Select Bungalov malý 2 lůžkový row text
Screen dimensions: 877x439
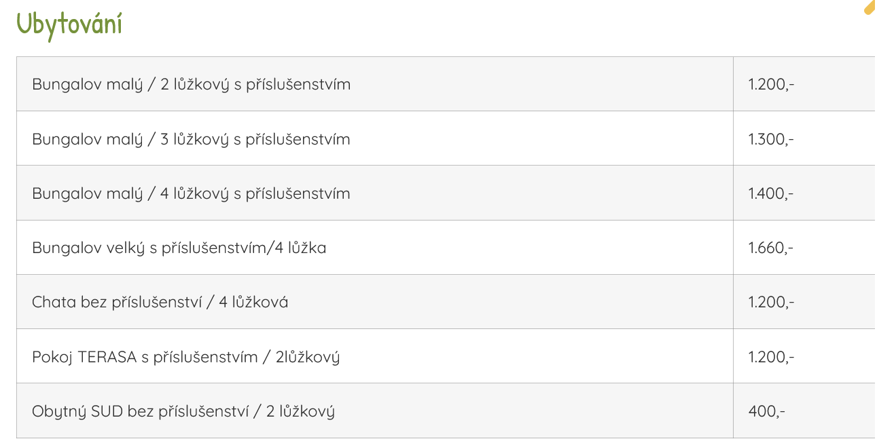point(192,85)
